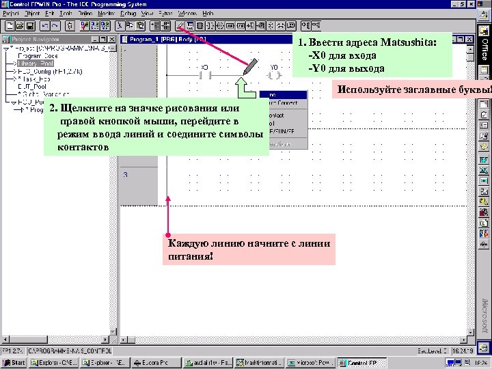Collapse the POU_Pool tree node
The width and height of the screenshot is (492, 369).
click(14, 102)
